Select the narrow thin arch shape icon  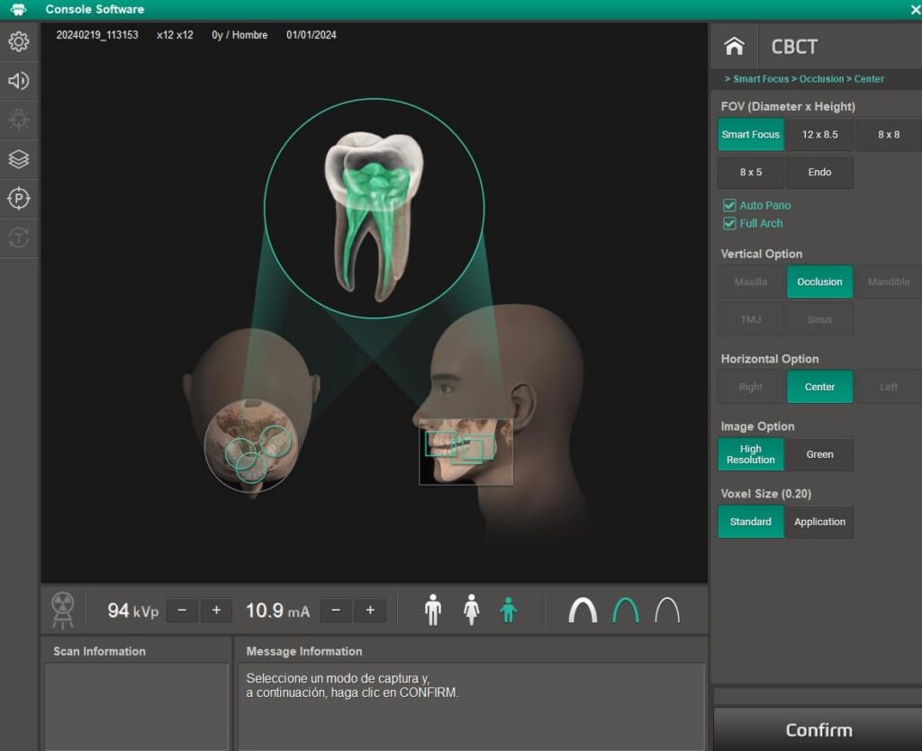(x=667, y=611)
